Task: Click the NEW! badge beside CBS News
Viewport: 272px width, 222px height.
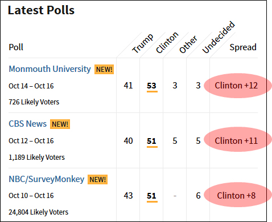Action: (x=60, y=124)
